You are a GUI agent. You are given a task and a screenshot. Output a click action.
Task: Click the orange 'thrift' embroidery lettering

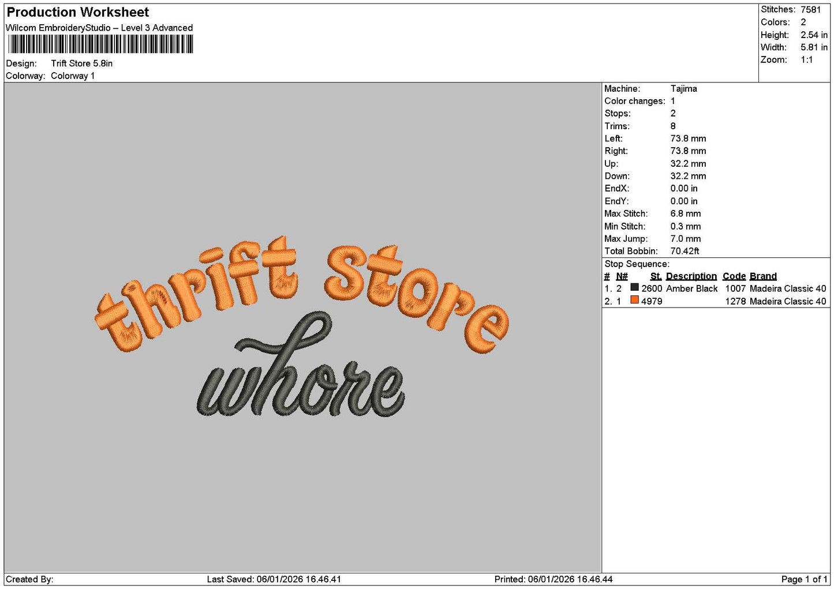[196, 294]
